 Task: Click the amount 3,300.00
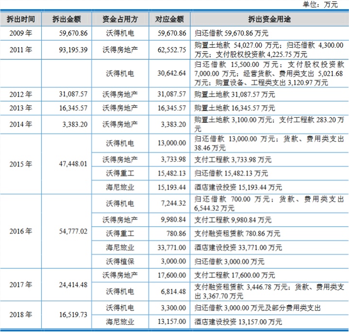click(x=174, y=308)
